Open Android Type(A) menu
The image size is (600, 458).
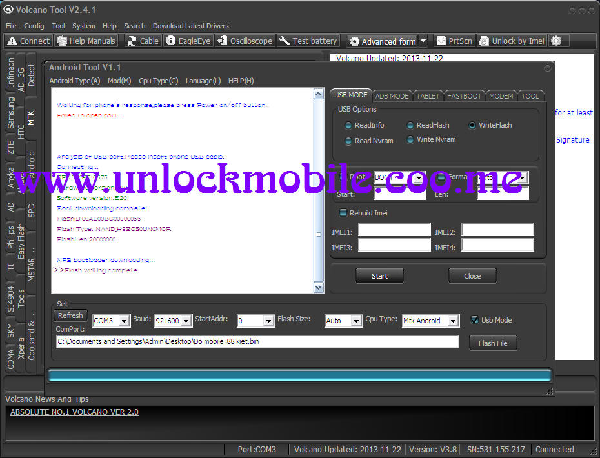pos(75,81)
